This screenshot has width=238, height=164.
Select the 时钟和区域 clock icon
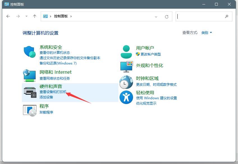pos(126,82)
